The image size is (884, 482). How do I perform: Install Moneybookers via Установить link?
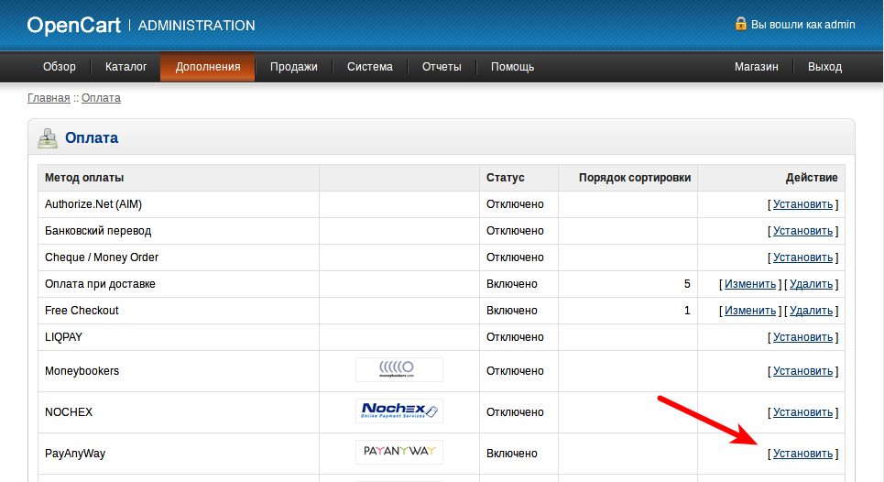(802, 370)
